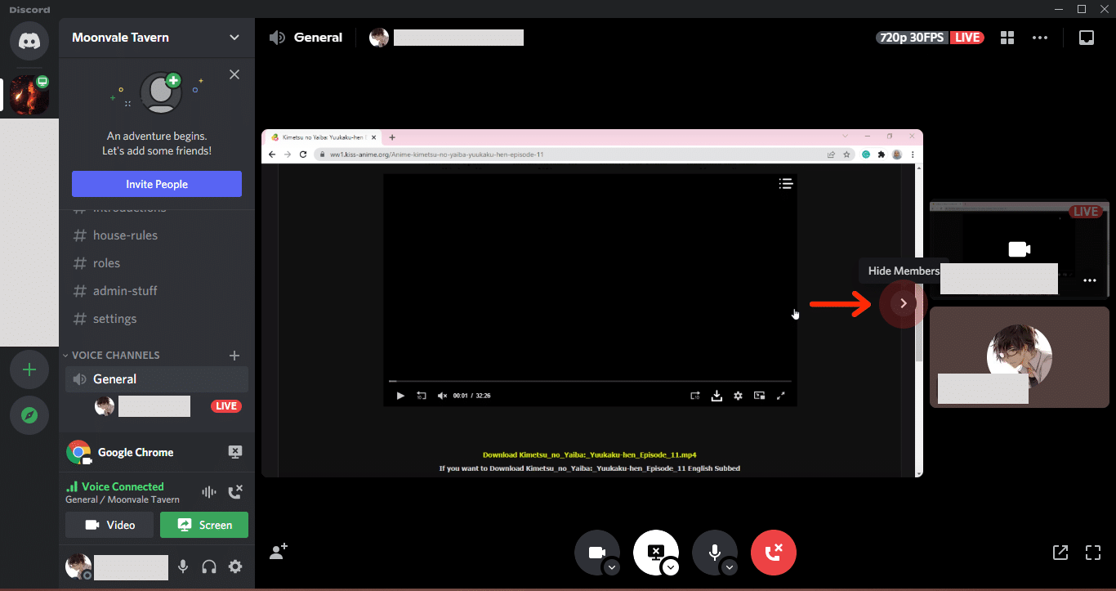Image resolution: width=1116 pixels, height=591 pixels.
Task: Reload the Chrome page
Action: pyautogui.click(x=303, y=154)
